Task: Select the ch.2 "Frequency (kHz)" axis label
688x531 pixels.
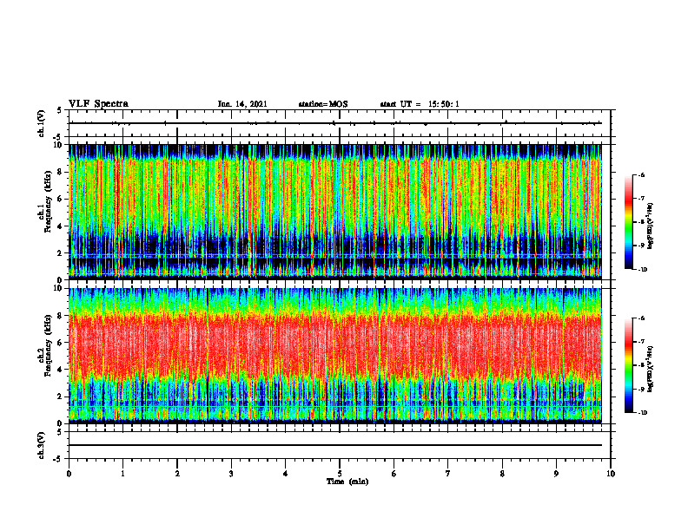Action: click(x=48, y=345)
